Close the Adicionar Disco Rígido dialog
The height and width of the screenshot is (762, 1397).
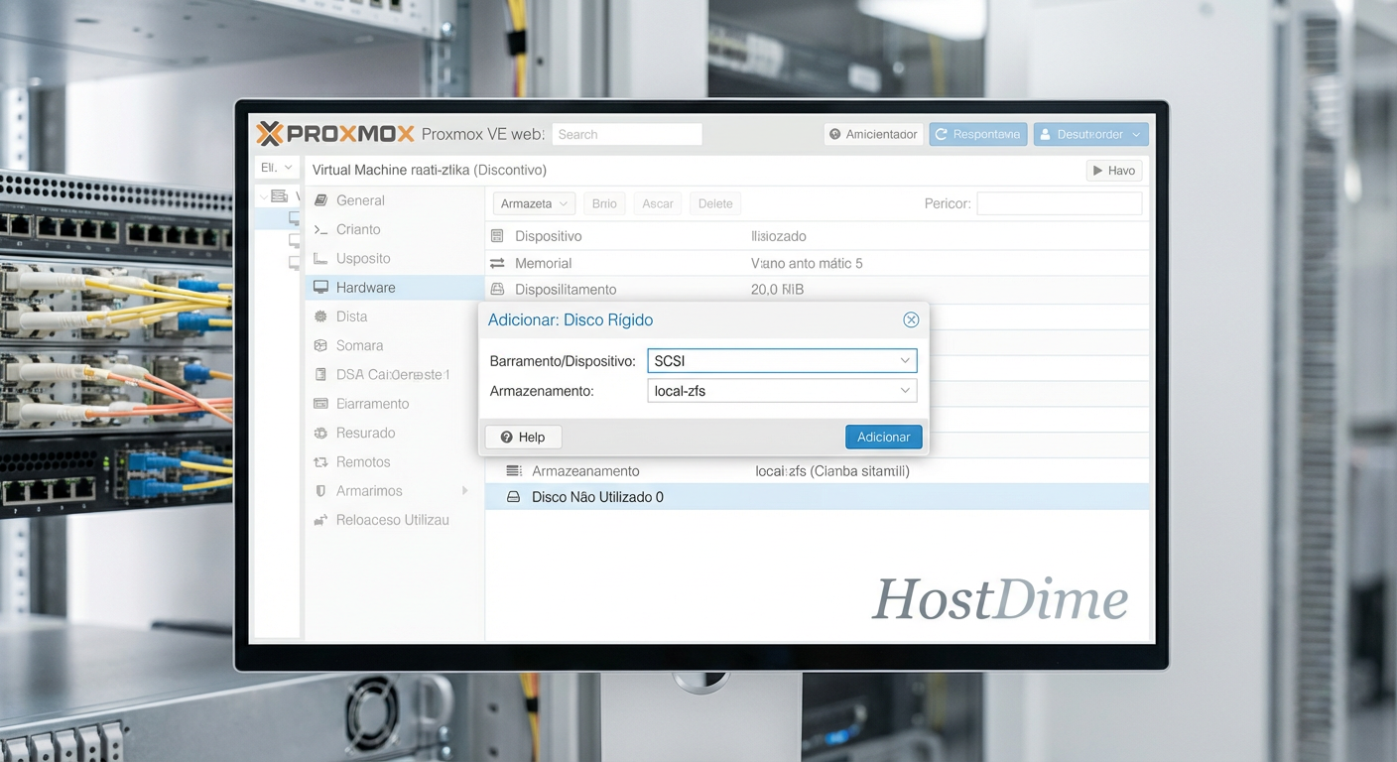point(910,319)
